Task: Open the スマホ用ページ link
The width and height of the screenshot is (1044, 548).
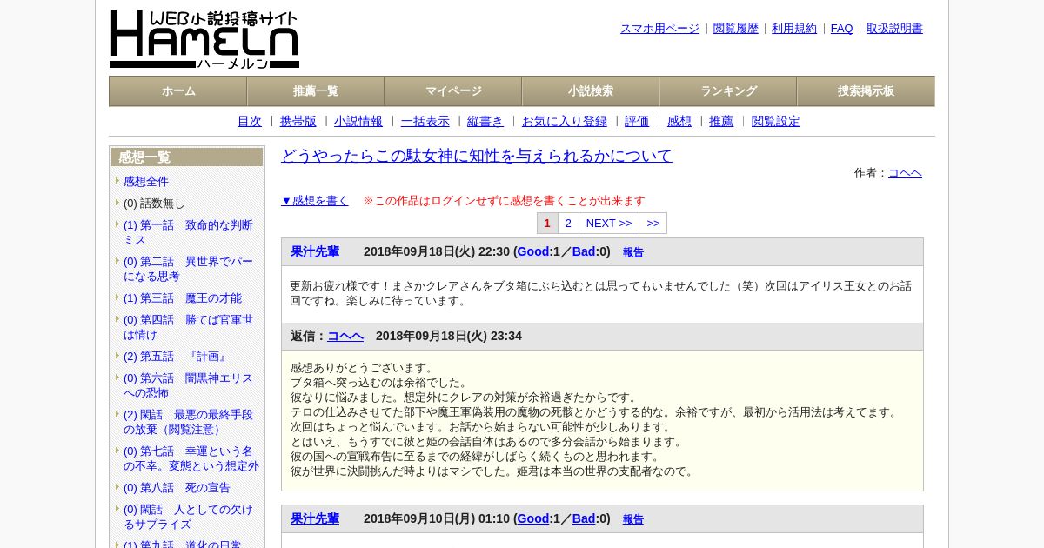Action: [659, 29]
